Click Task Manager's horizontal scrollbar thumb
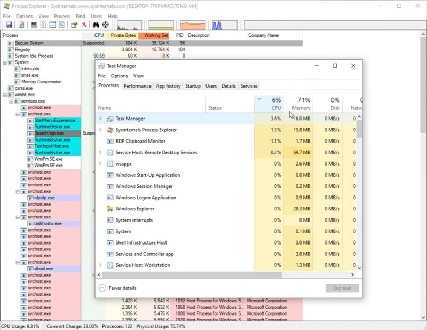427x330 pixels. click(192, 274)
